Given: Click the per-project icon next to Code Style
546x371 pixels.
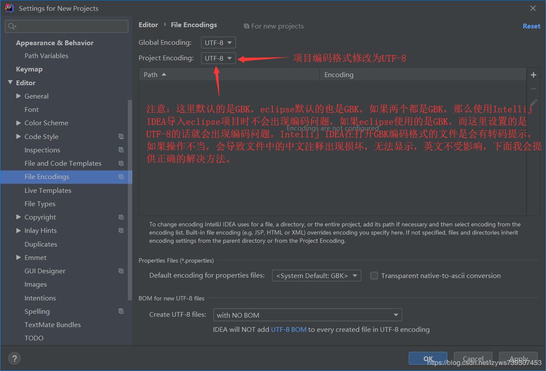Looking at the screenshot, I should click(121, 136).
